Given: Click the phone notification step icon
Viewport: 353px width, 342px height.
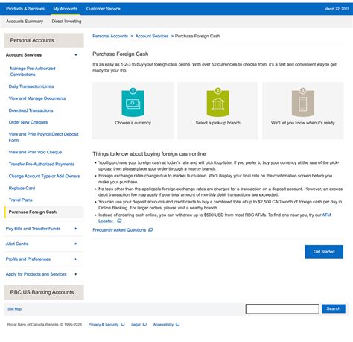Looking at the screenshot, I should tap(303, 102).
